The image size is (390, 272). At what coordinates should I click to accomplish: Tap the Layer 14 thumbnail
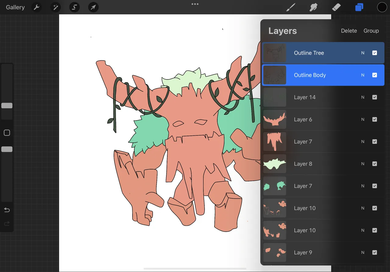(x=275, y=97)
